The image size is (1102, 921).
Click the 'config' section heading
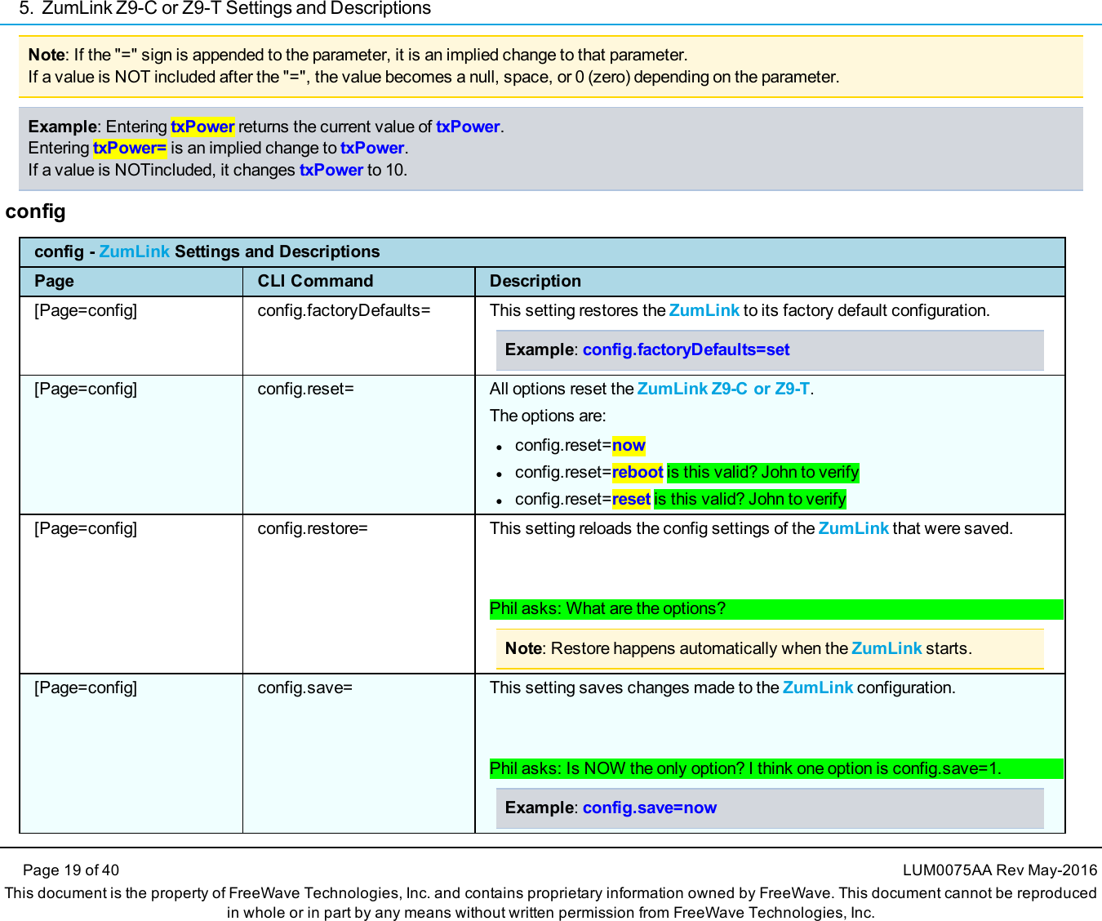click(35, 211)
